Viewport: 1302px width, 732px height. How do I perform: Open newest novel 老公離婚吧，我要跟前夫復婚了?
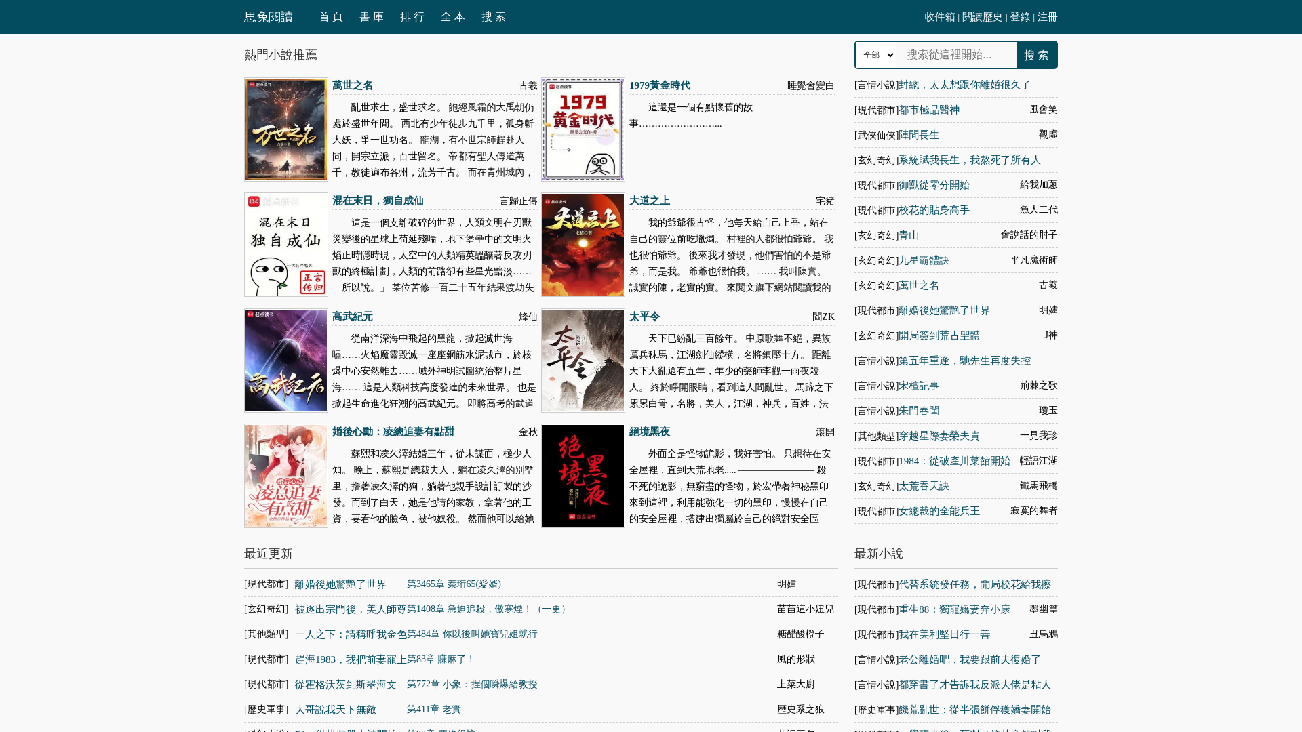coord(970,659)
